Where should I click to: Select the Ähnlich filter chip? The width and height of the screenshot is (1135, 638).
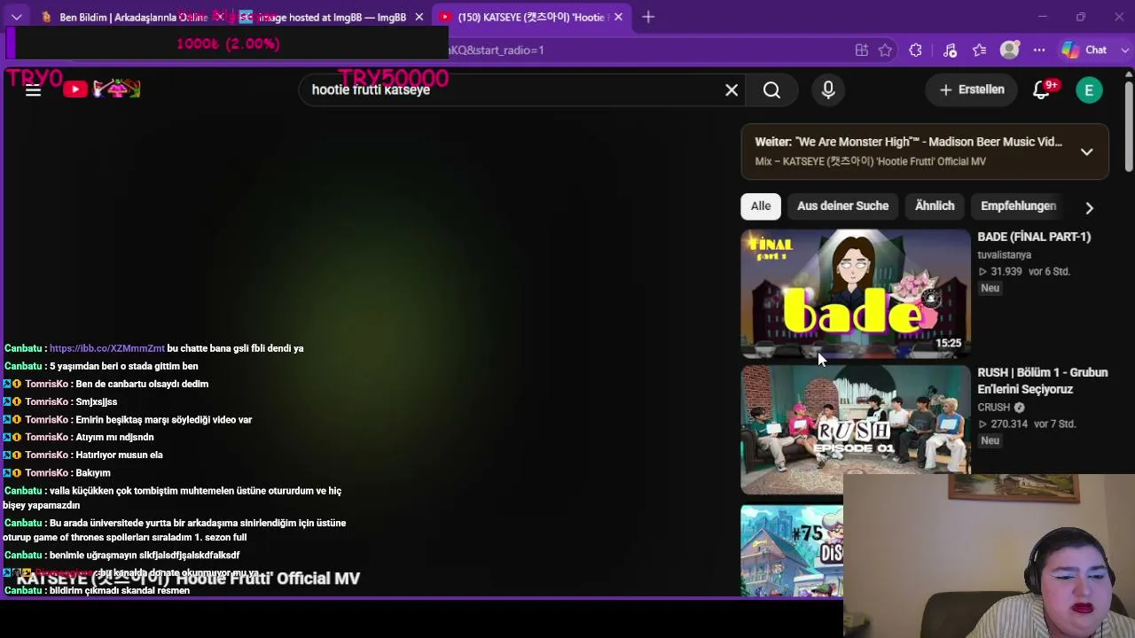pos(935,206)
